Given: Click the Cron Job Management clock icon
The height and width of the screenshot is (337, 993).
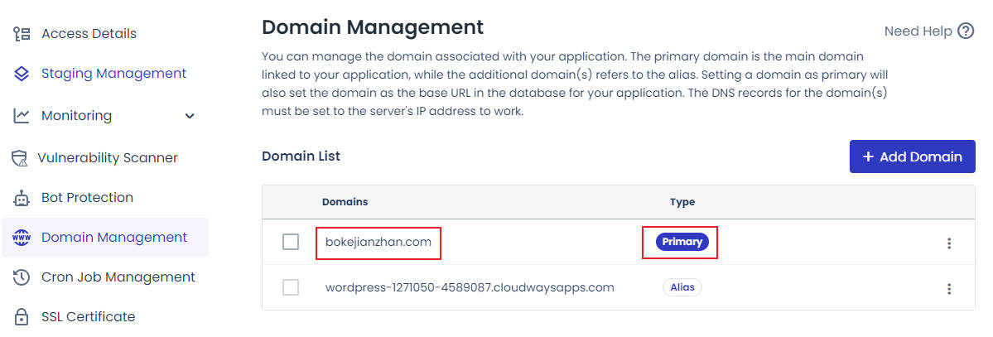Looking at the screenshot, I should point(22,277).
